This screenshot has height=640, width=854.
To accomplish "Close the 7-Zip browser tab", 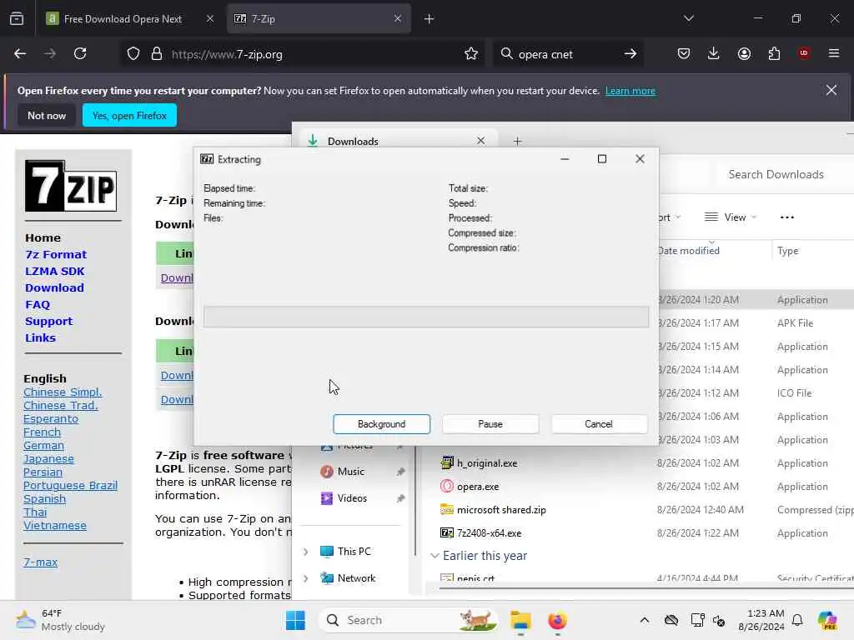I will pos(398,19).
